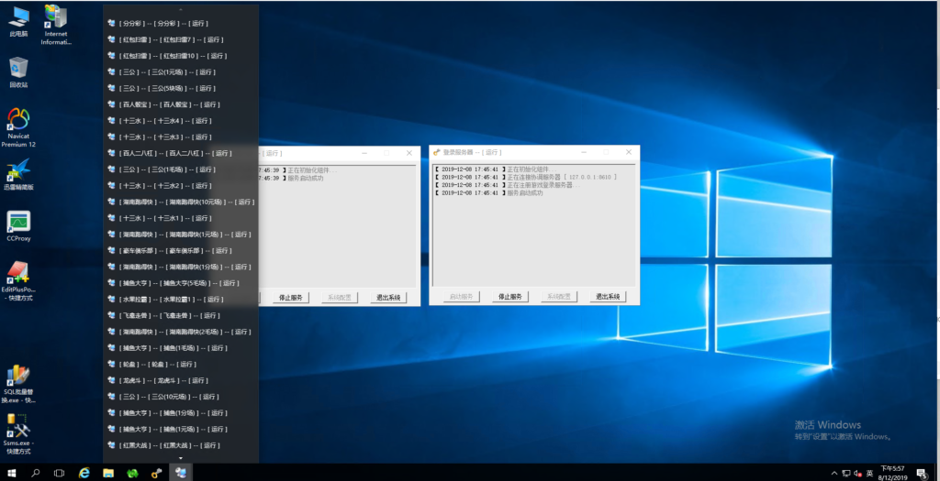The image size is (940, 481).
Task: Open Windows Task View button
Action: 60,473
